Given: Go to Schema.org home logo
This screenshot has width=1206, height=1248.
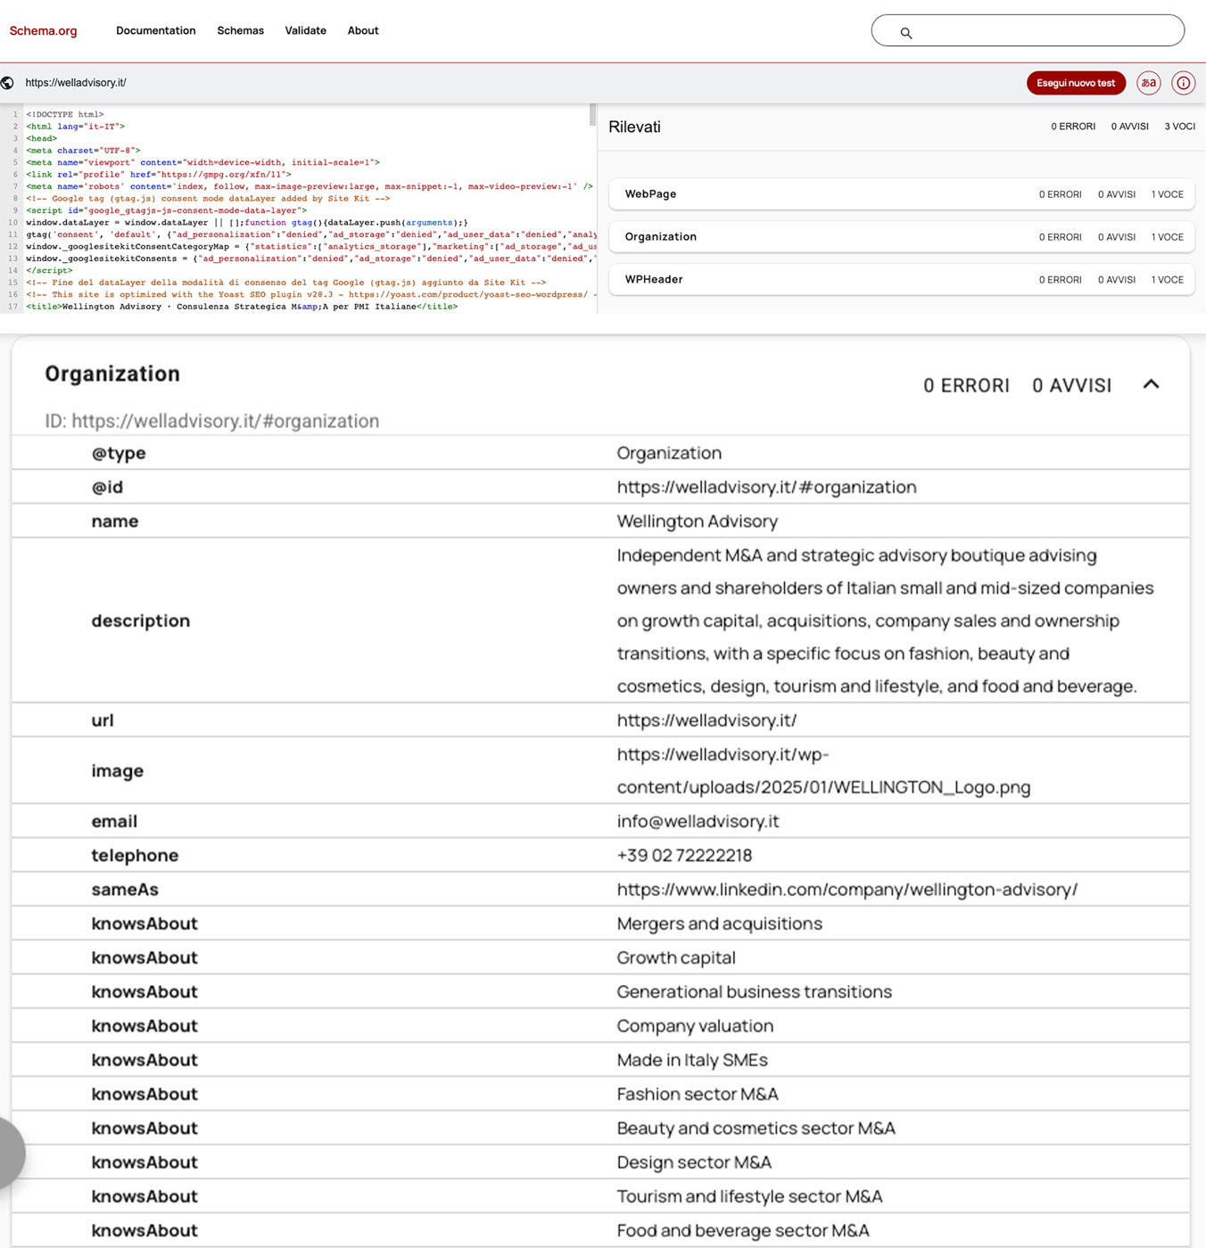Looking at the screenshot, I should pyautogui.click(x=43, y=30).
